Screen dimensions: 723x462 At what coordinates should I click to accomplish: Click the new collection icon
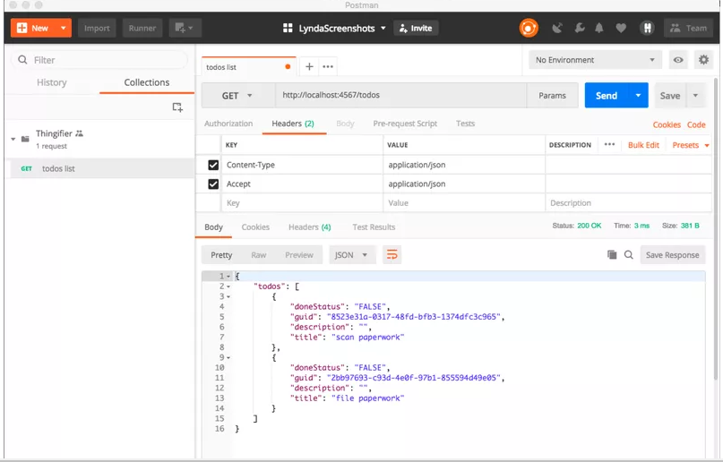(x=177, y=107)
